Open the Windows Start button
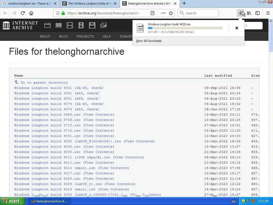Image resolution: width=273 pixels, height=205 pixels. pos(13,201)
